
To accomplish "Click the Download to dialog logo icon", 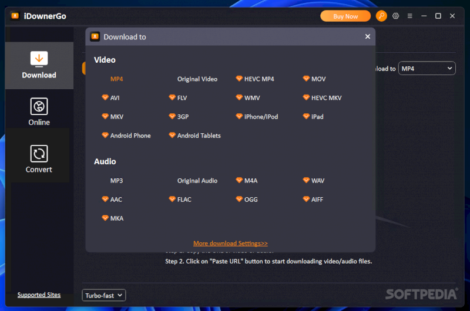I will [x=95, y=36].
